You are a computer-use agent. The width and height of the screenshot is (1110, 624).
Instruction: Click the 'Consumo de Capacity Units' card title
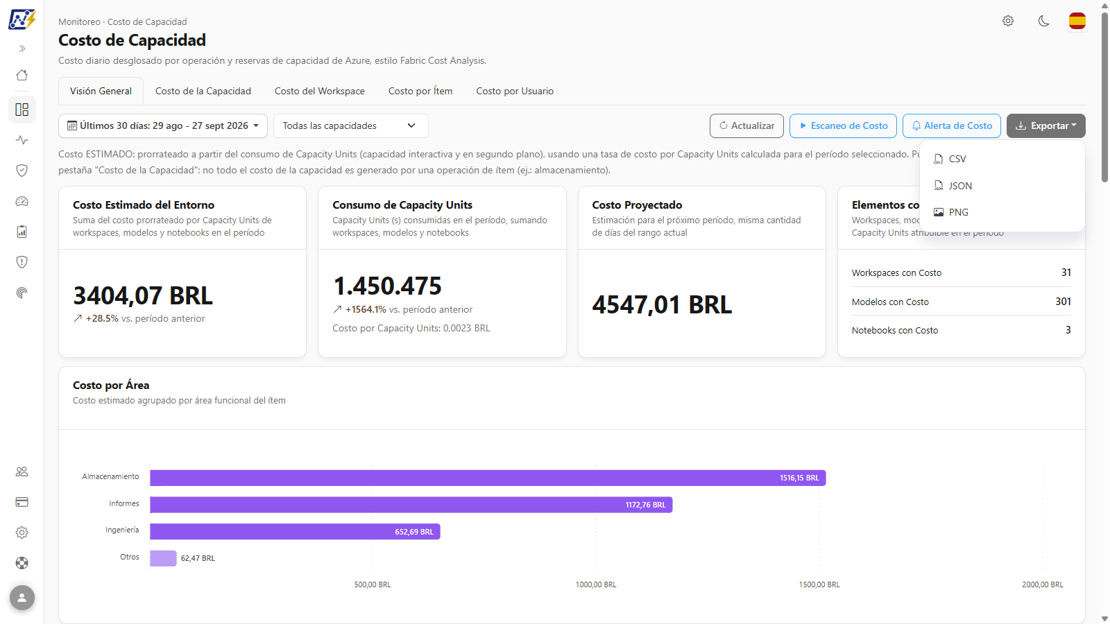(x=402, y=205)
